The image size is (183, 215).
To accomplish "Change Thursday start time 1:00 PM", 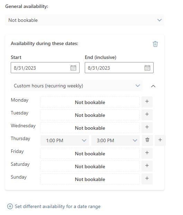I will [x=65, y=140].
